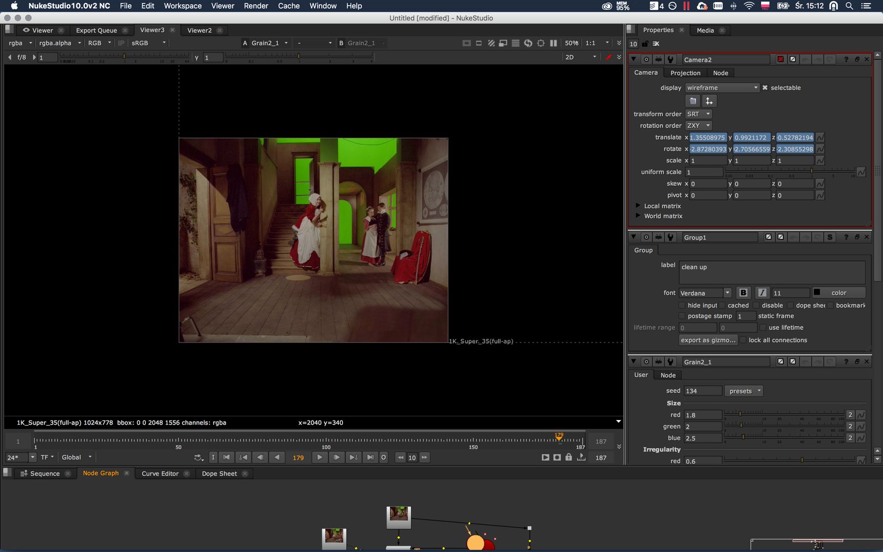Open translate animation curve menu
Screen dimensions: 883x552
click(x=820, y=138)
